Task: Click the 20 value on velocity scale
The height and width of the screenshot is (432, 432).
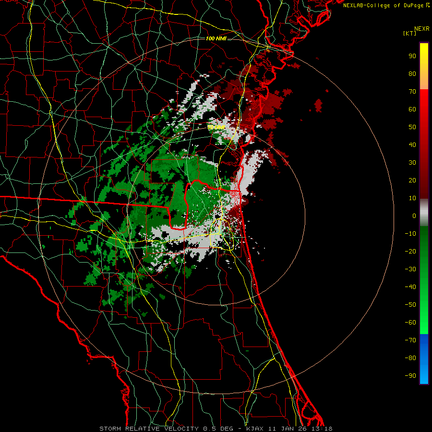Action: 412,180
